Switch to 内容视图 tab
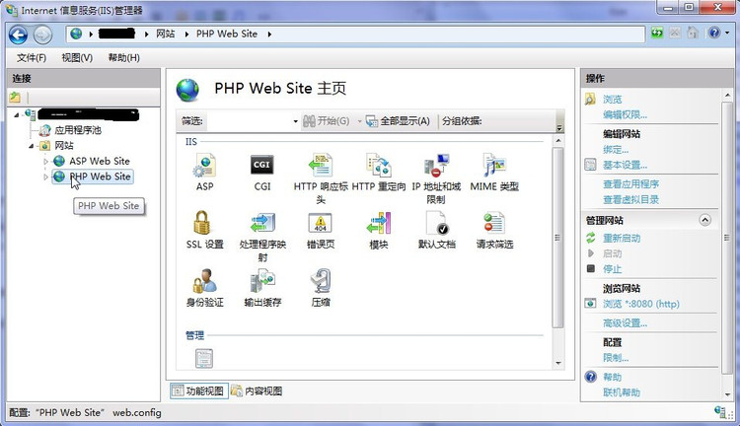The width and height of the screenshot is (740, 426). point(258,390)
